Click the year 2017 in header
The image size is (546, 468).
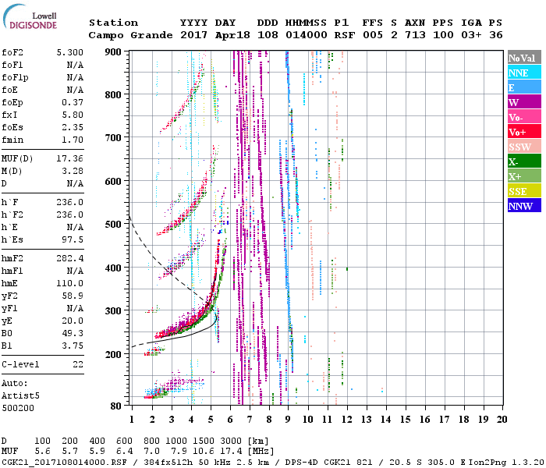(193, 35)
